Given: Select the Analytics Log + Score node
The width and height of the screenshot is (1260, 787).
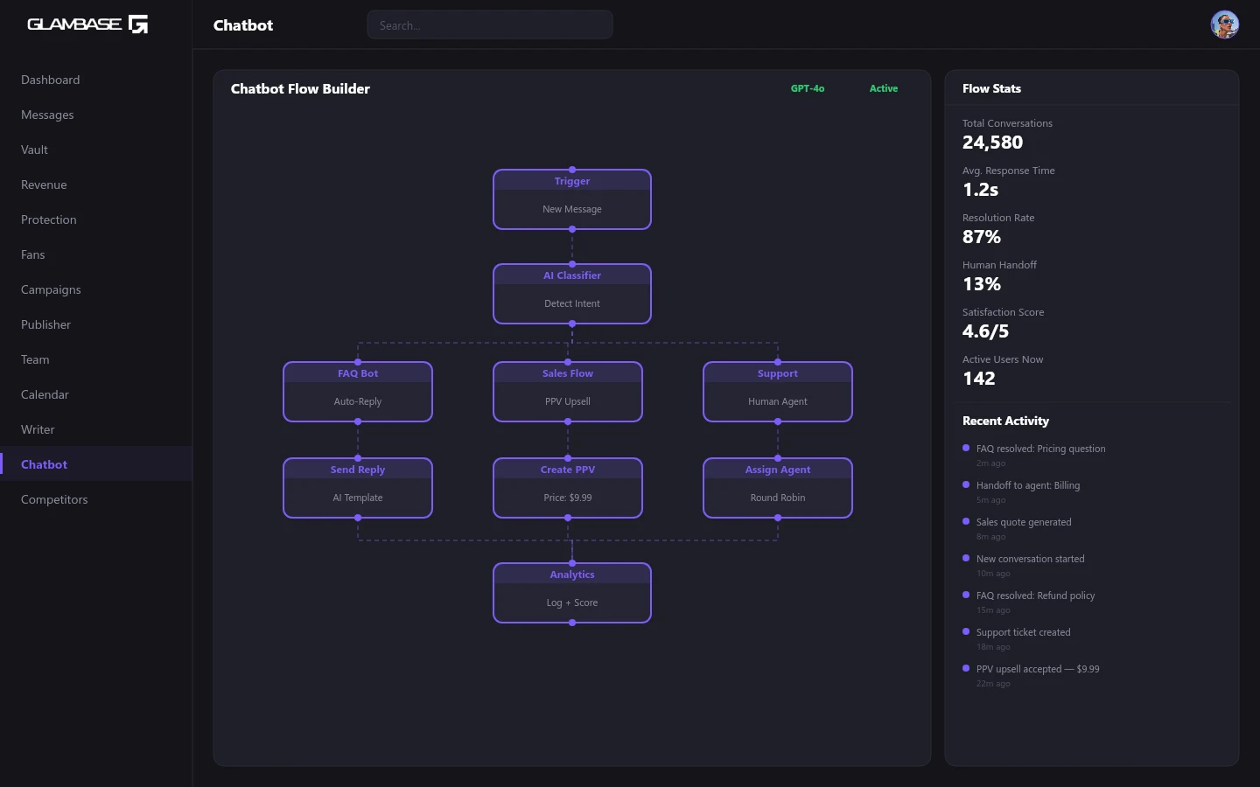Looking at the screenshot, I should tap(572, 594).
